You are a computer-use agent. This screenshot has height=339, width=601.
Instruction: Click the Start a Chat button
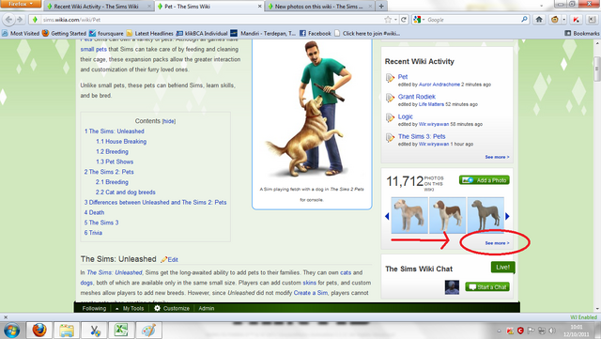coord(487,286)
